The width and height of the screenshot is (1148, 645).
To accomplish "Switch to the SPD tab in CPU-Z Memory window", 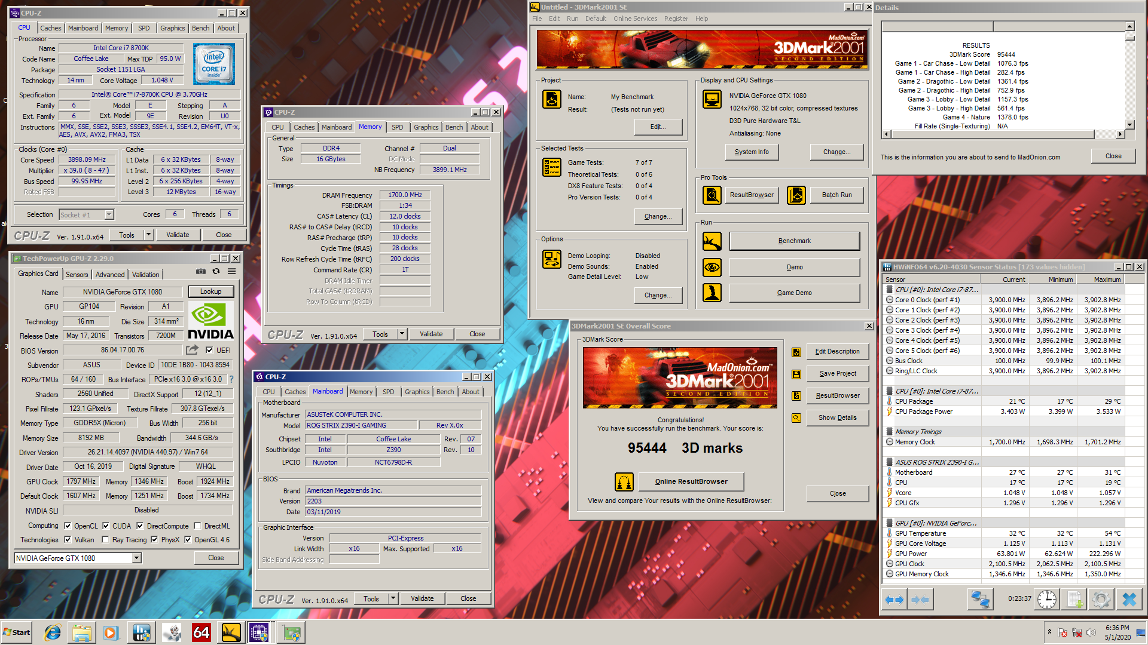I will (398, 127).
